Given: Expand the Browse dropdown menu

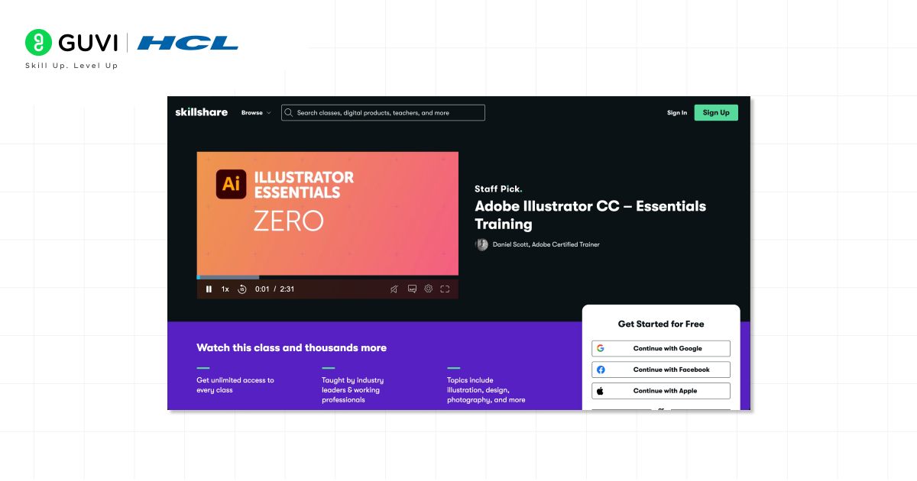Looking at the screenshot, I should [256, 113].
